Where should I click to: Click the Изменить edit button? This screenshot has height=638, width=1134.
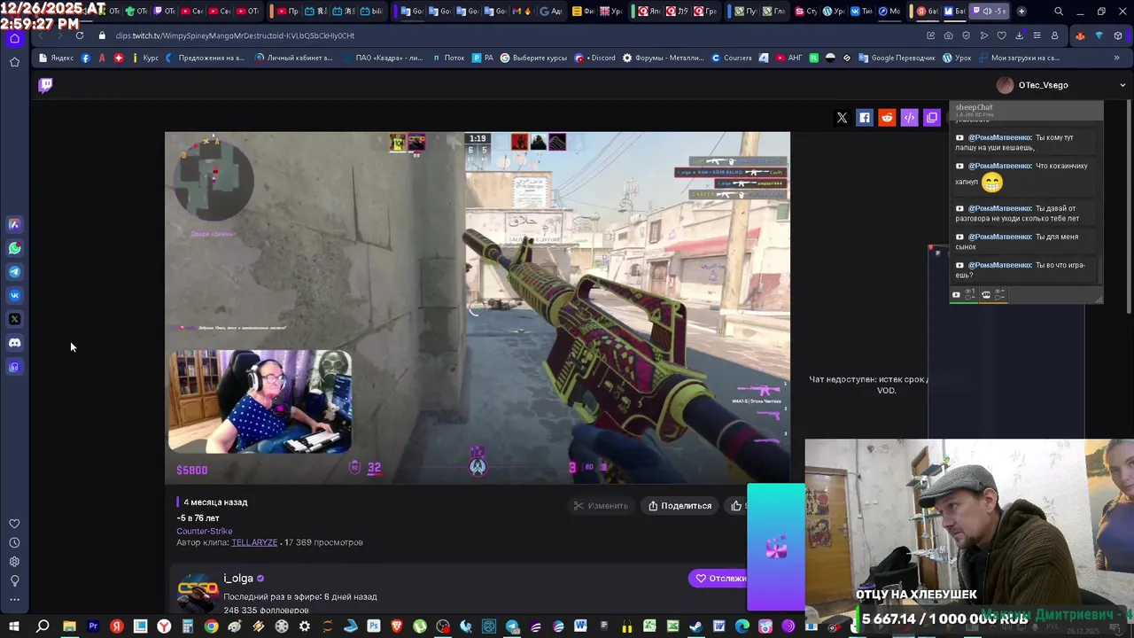[x=601, y=506]
